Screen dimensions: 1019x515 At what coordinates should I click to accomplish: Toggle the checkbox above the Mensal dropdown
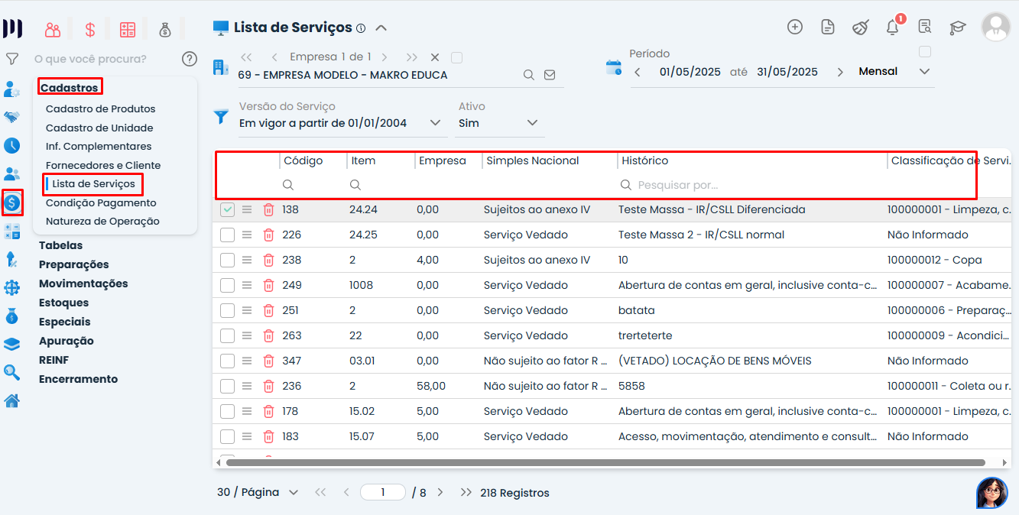(925, 52)
